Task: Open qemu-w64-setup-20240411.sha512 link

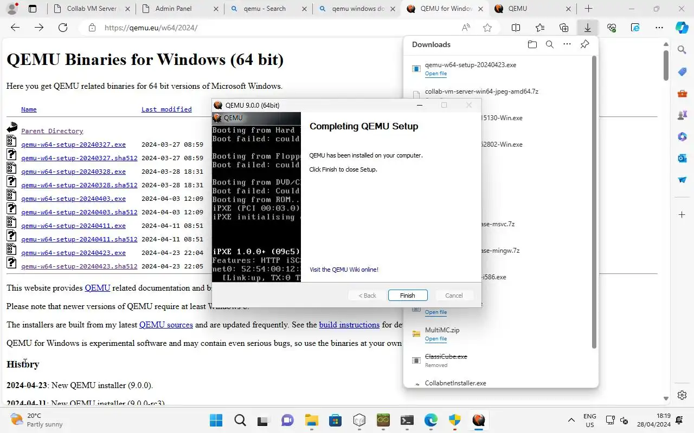Action: tap(79, 239)
